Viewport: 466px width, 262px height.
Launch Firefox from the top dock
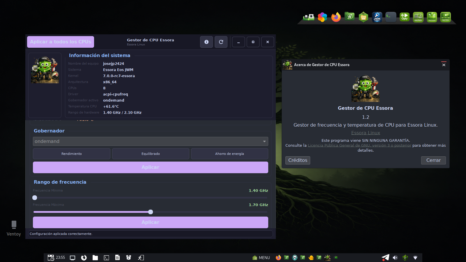pyautogui.click(x=336, y=17)
